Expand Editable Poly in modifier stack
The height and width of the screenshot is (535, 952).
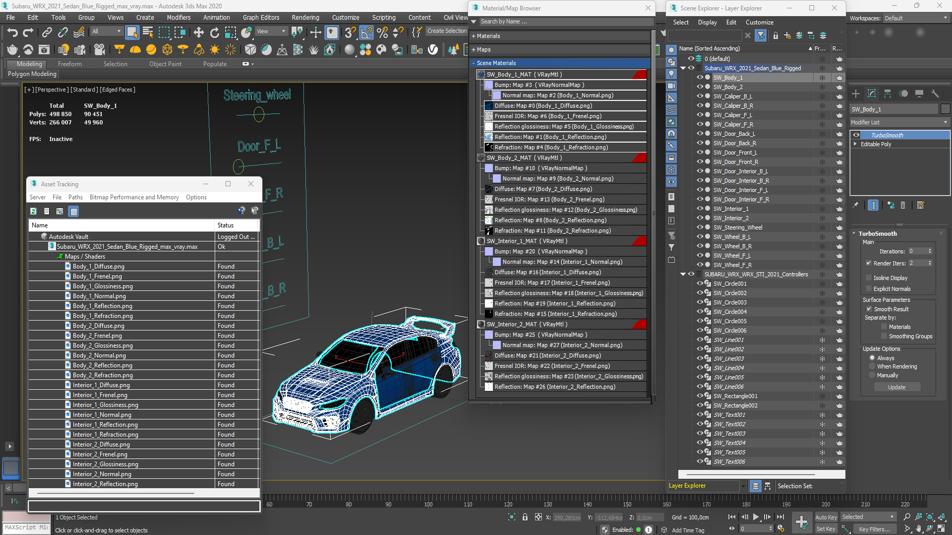coord(855,144)
